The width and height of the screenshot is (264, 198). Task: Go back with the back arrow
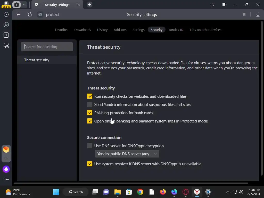(19, 15)
